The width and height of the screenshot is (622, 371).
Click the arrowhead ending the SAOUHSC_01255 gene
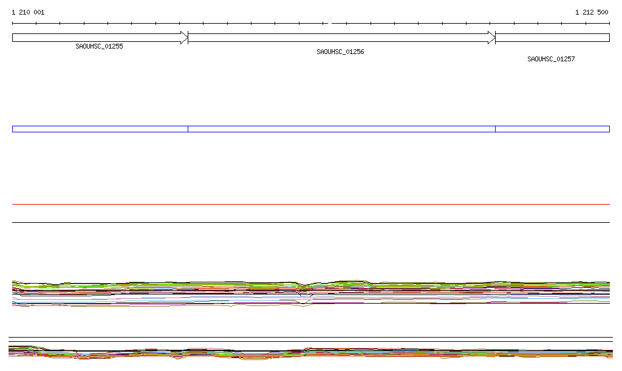pyautogui.click(x=184, y=38)
